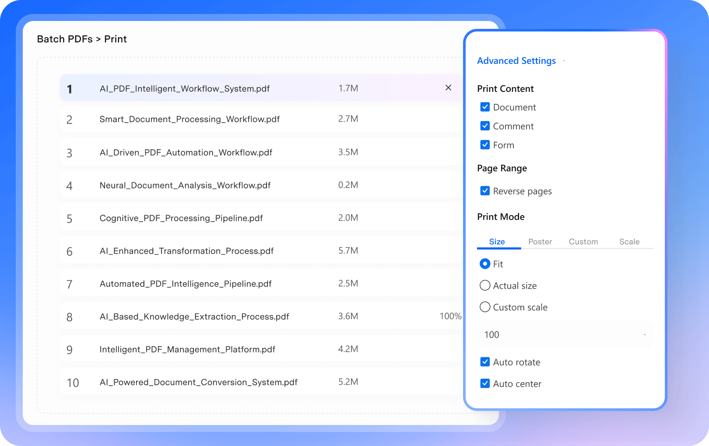The width and height of the screenshot is (709, 446).
Task: Toggle the Auto center checkbox
Action: pos(485,383)
